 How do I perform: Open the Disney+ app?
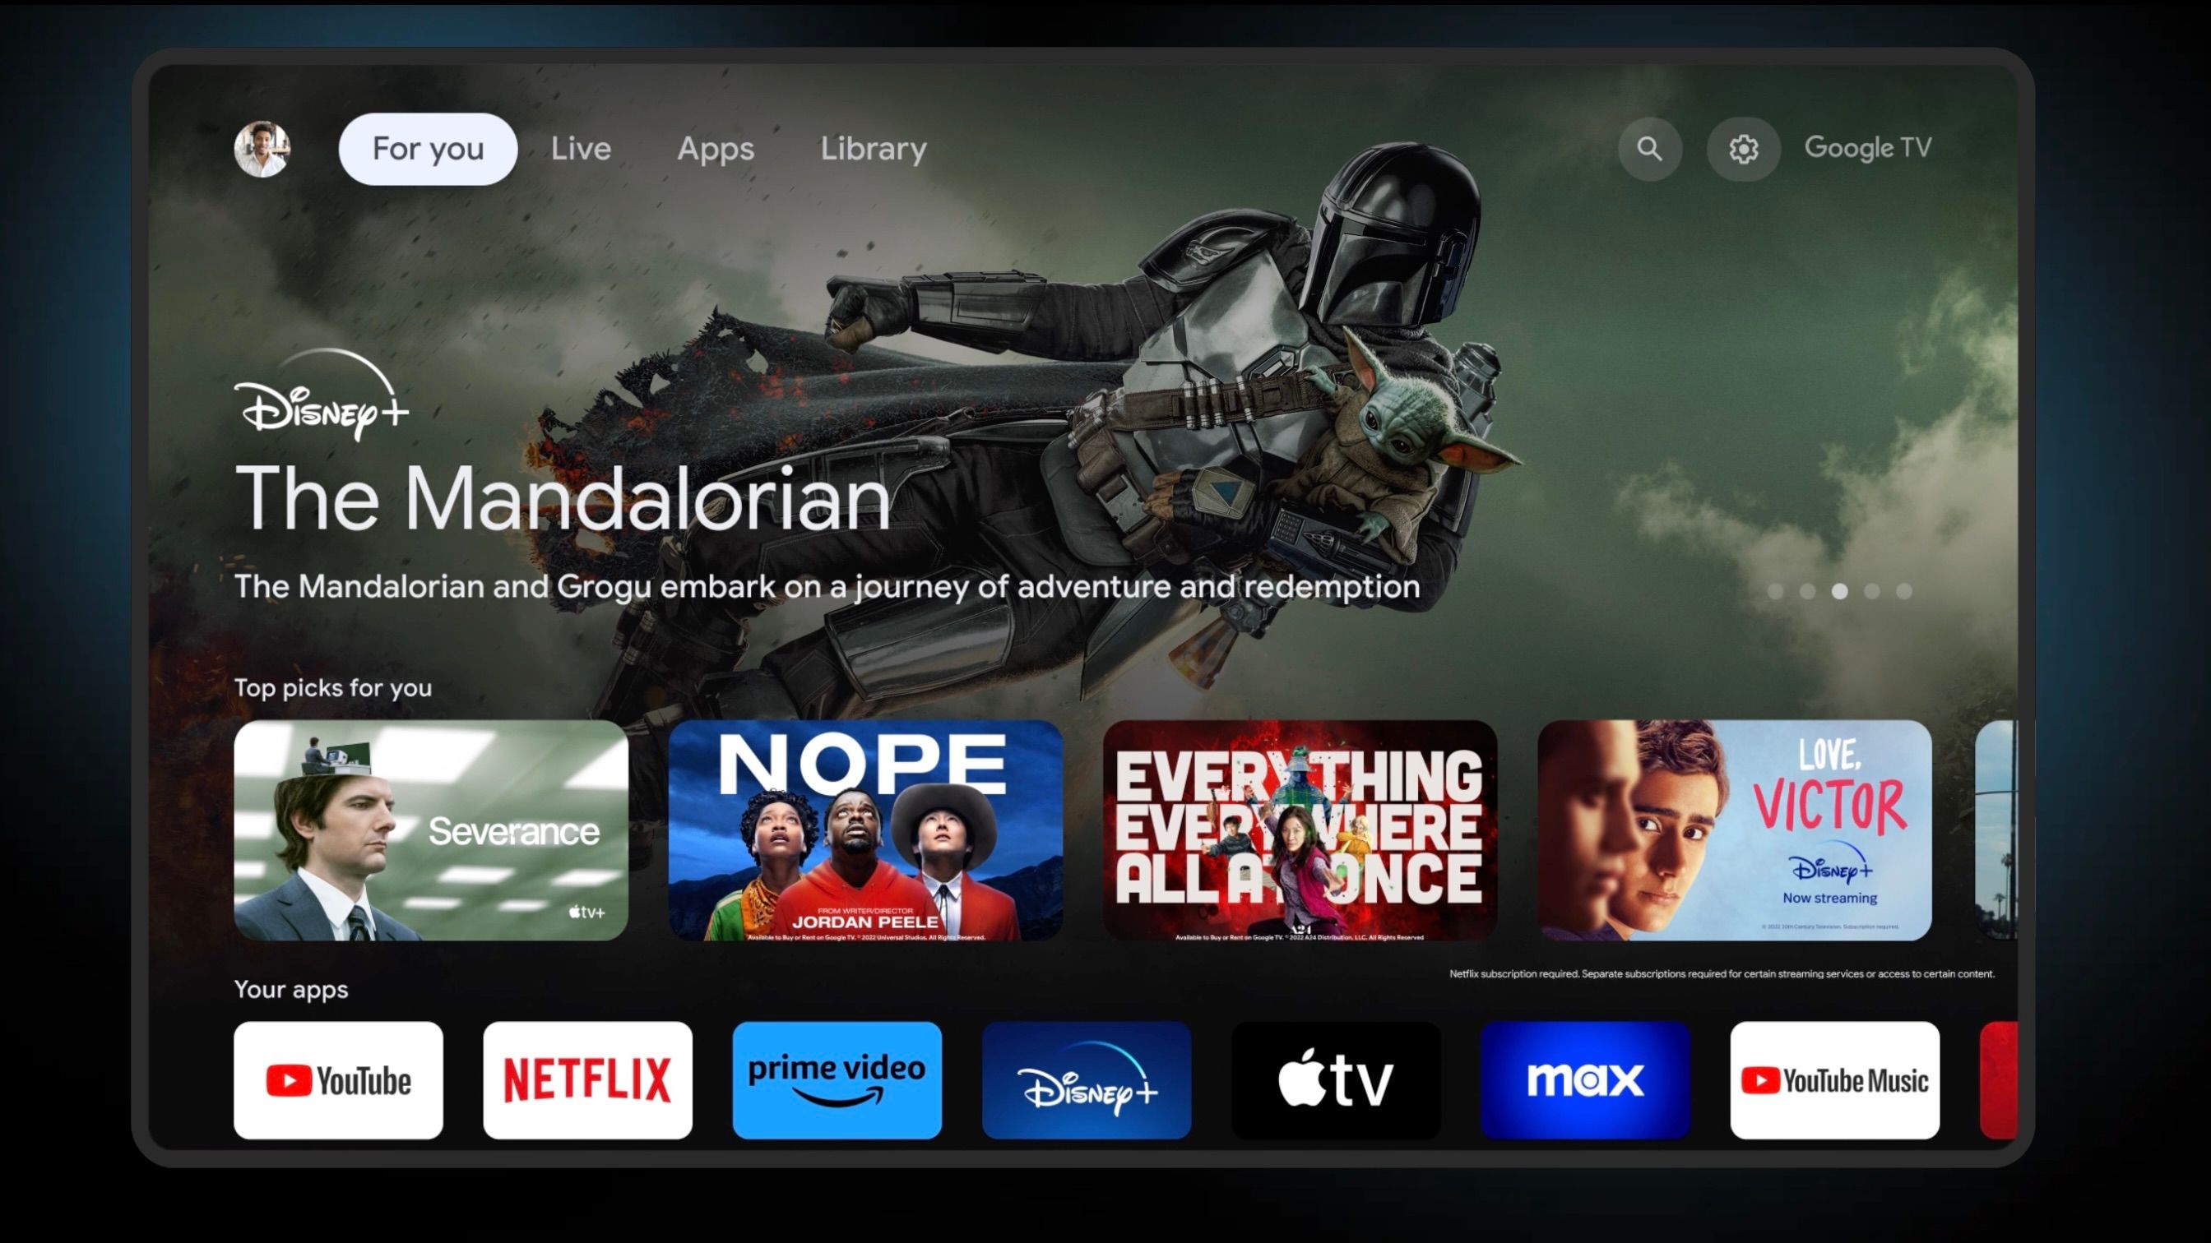pyautogui.click(x=1087, y=1079)
